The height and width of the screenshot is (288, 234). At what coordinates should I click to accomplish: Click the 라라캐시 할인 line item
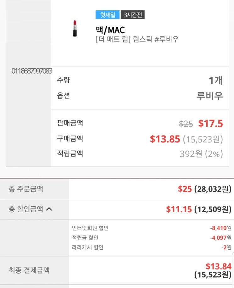pos(88,247)
